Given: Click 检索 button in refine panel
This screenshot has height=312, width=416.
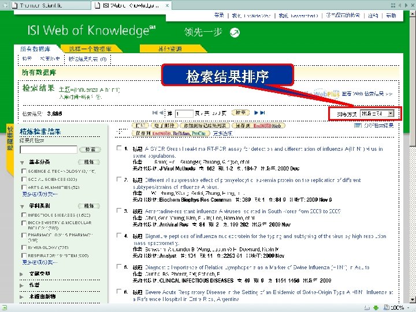Looking at the screenshot, I should pos(90,150).
